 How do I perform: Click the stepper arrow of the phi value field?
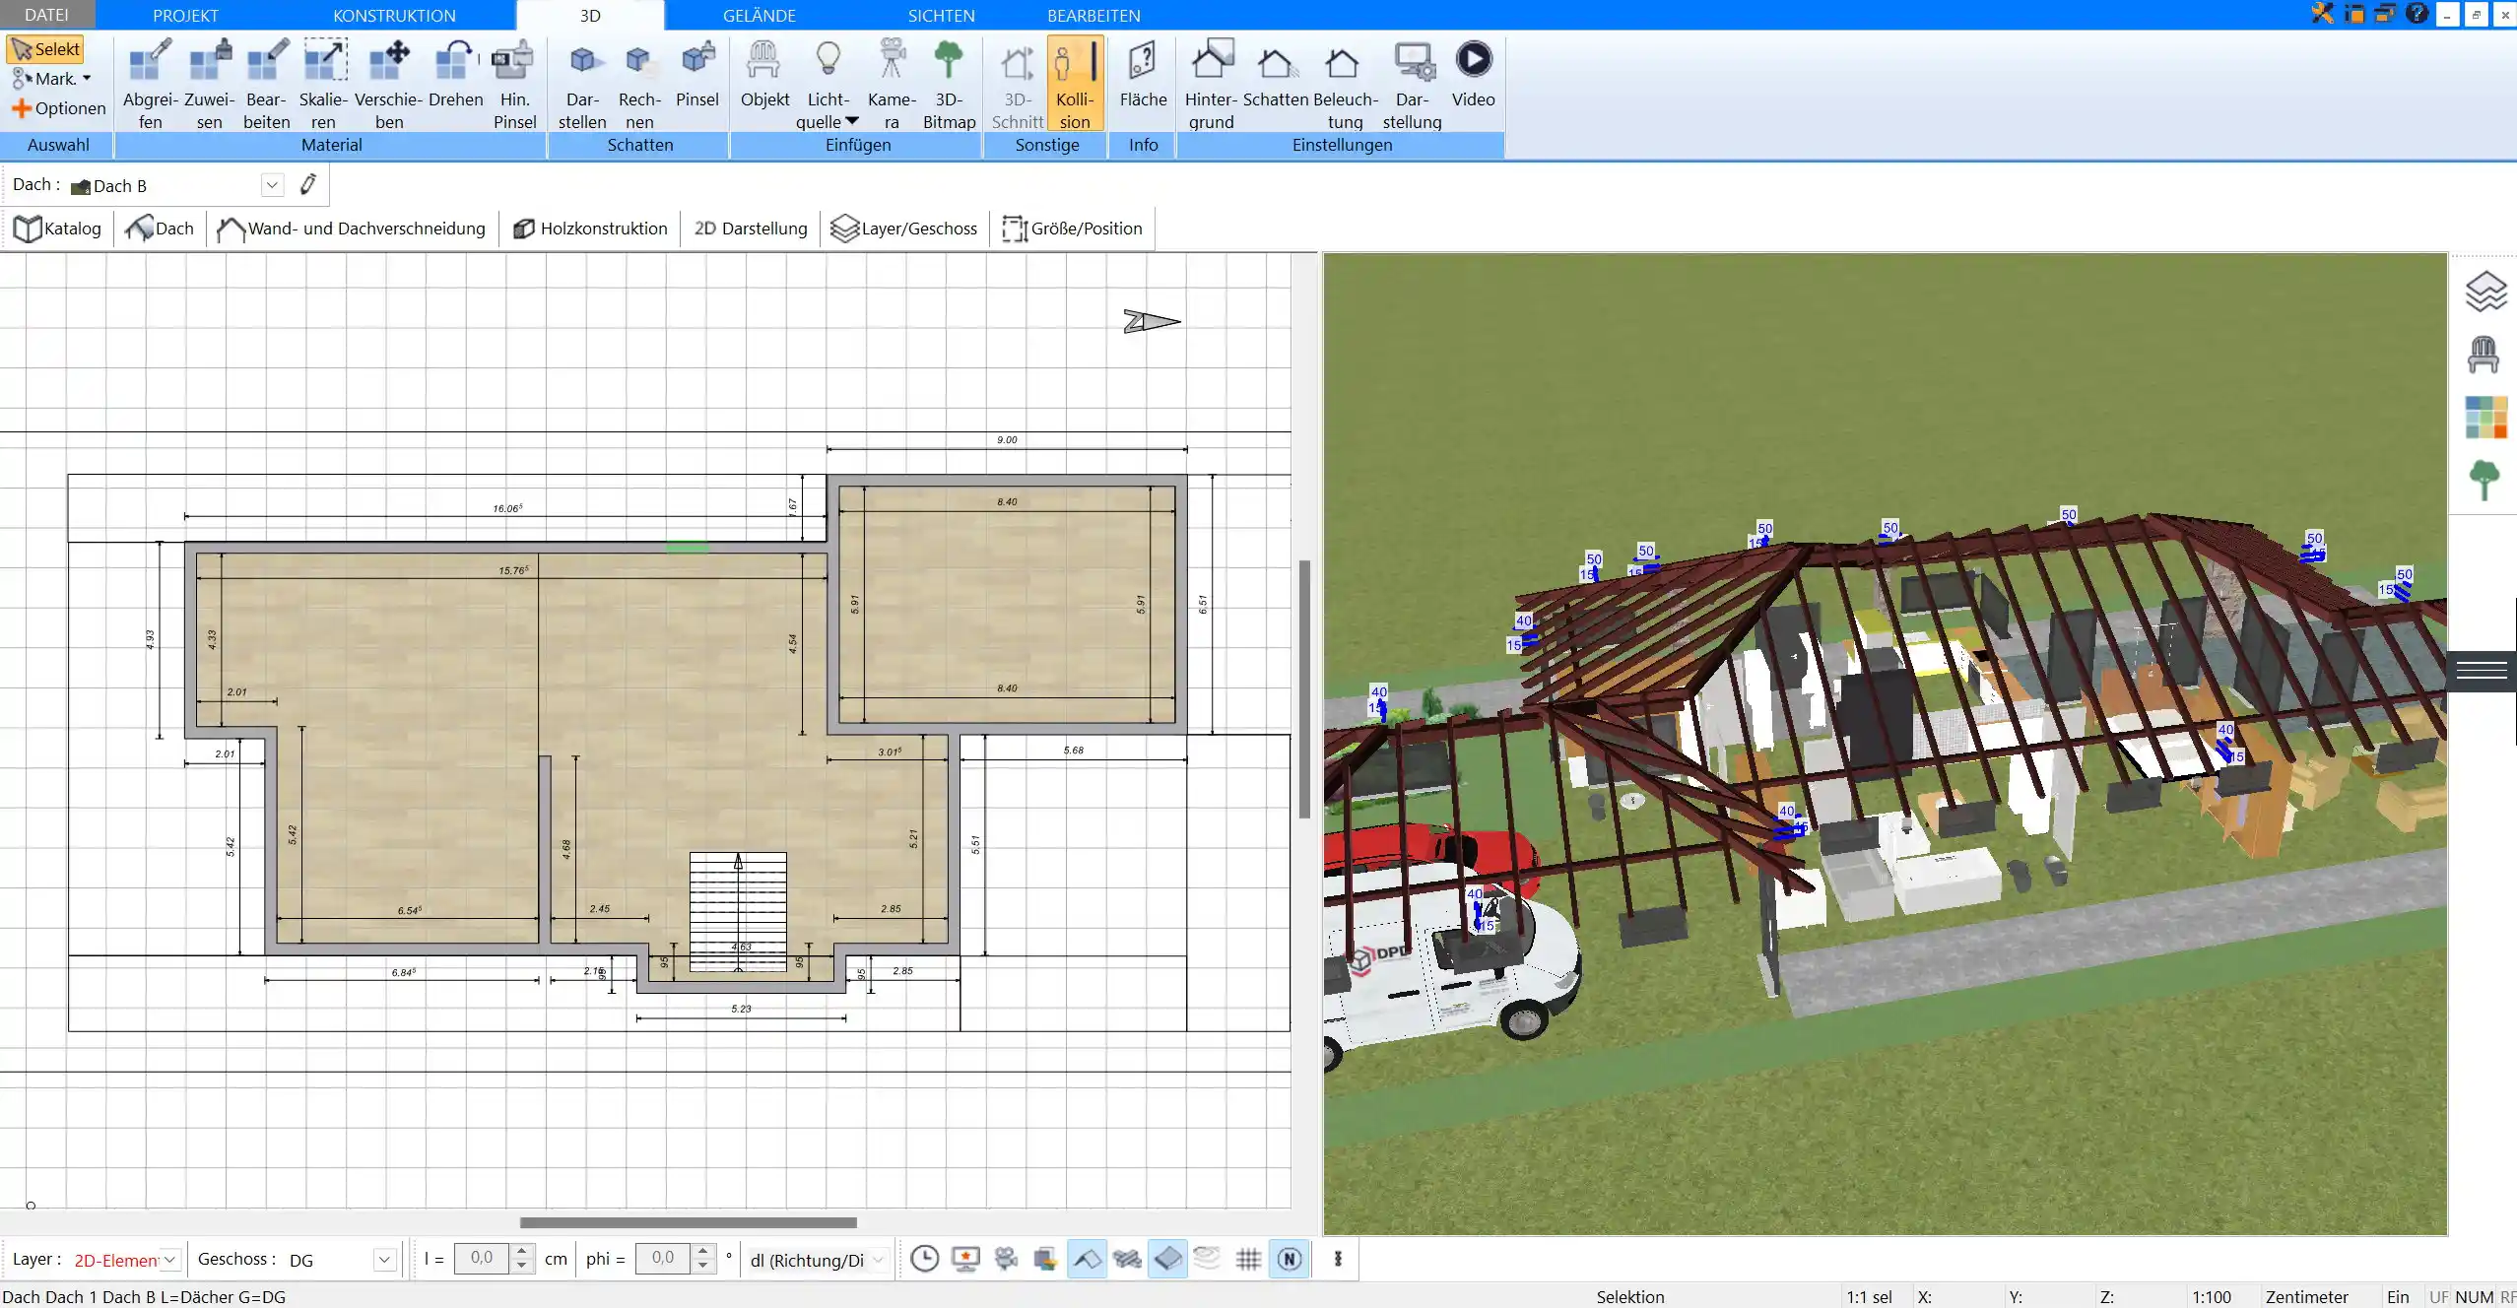pos(702,1259)
